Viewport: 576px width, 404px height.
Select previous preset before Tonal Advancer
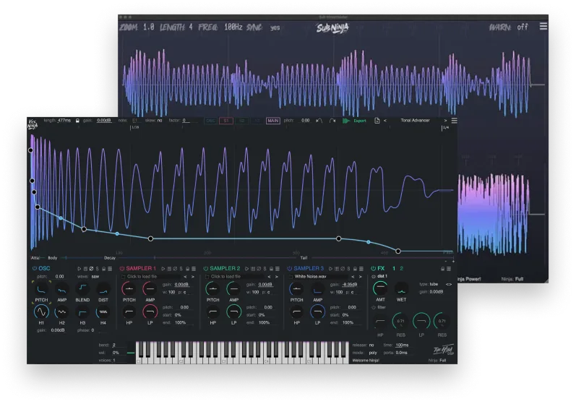point(385,121)
